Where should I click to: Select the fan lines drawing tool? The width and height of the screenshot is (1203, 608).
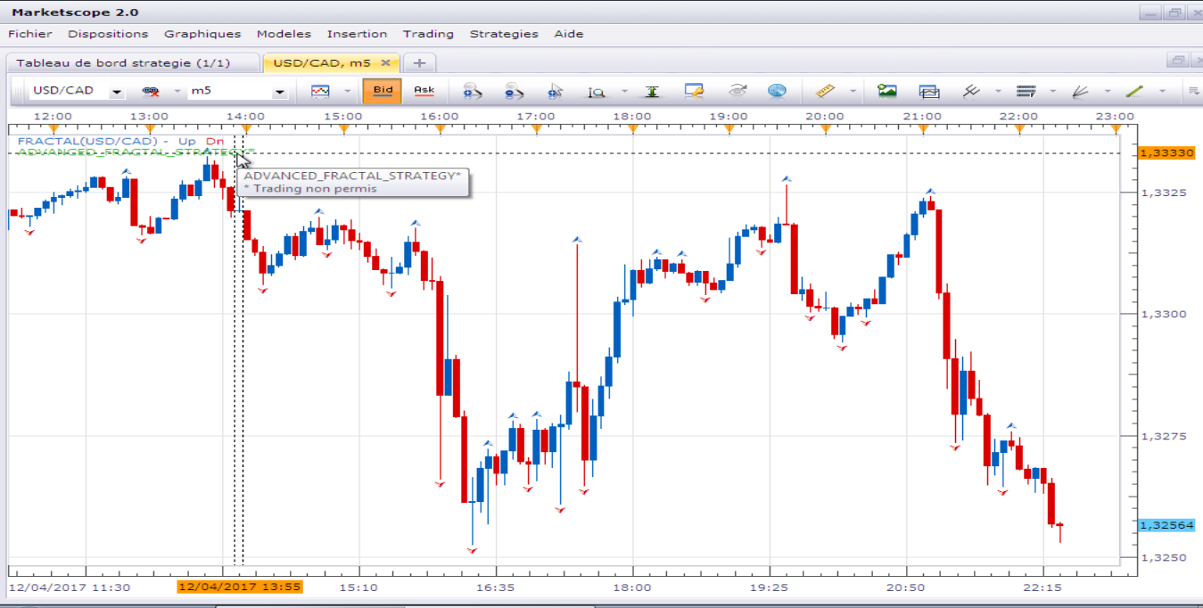[1080, 91]
